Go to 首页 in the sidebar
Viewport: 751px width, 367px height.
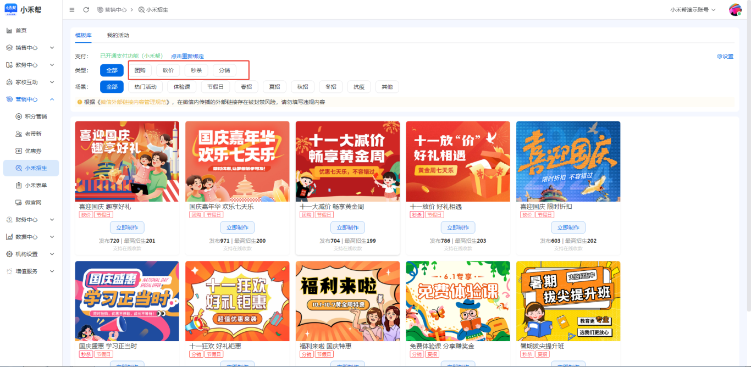pos(21,30)
